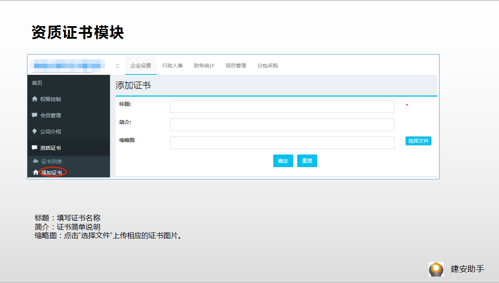The width and height of the screenshot is (499, 283).
Task: Click the 确定 button
Action: pyautogui.click(x=283, y=161)
